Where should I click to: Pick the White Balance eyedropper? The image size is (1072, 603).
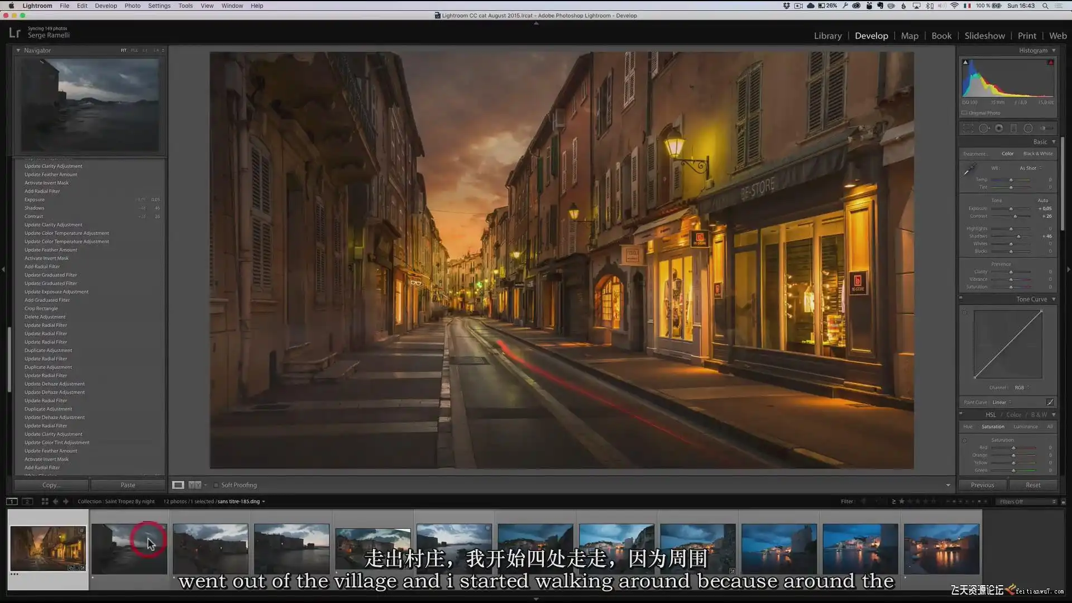pos(969,169)
